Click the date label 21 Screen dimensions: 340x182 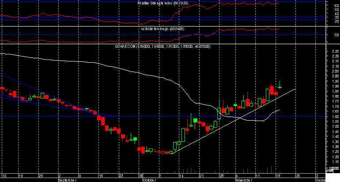(201, 176)
